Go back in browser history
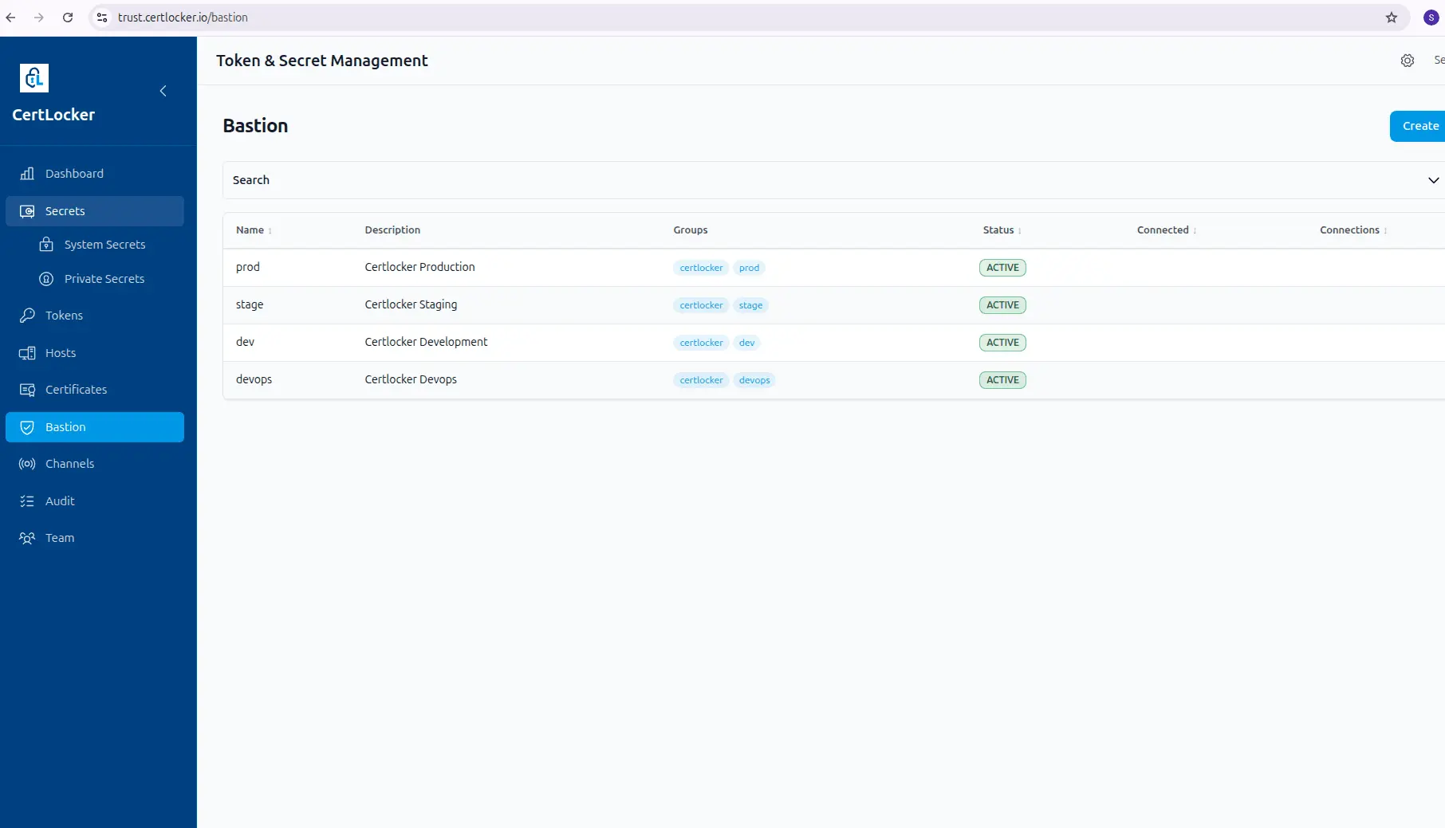1445x828 pixels. [x=10, y=18]
